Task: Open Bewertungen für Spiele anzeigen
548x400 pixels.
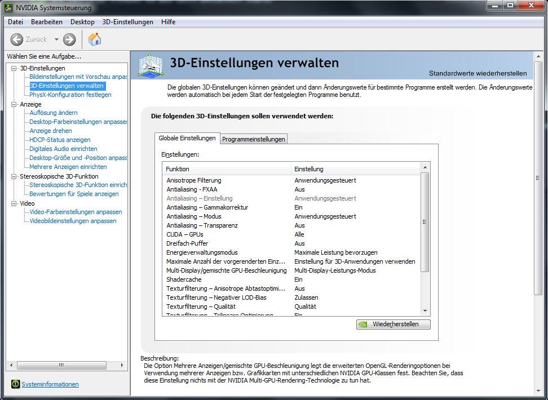Action: (74, 194)
